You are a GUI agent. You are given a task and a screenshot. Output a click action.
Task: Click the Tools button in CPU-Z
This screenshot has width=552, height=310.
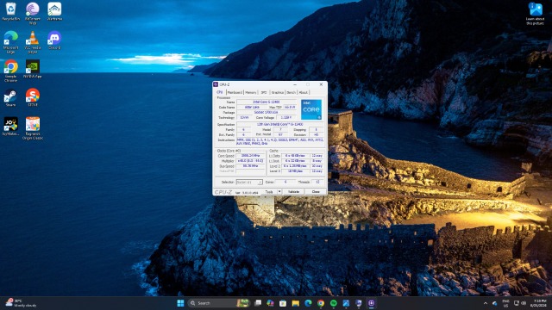(x=269, y=192)
